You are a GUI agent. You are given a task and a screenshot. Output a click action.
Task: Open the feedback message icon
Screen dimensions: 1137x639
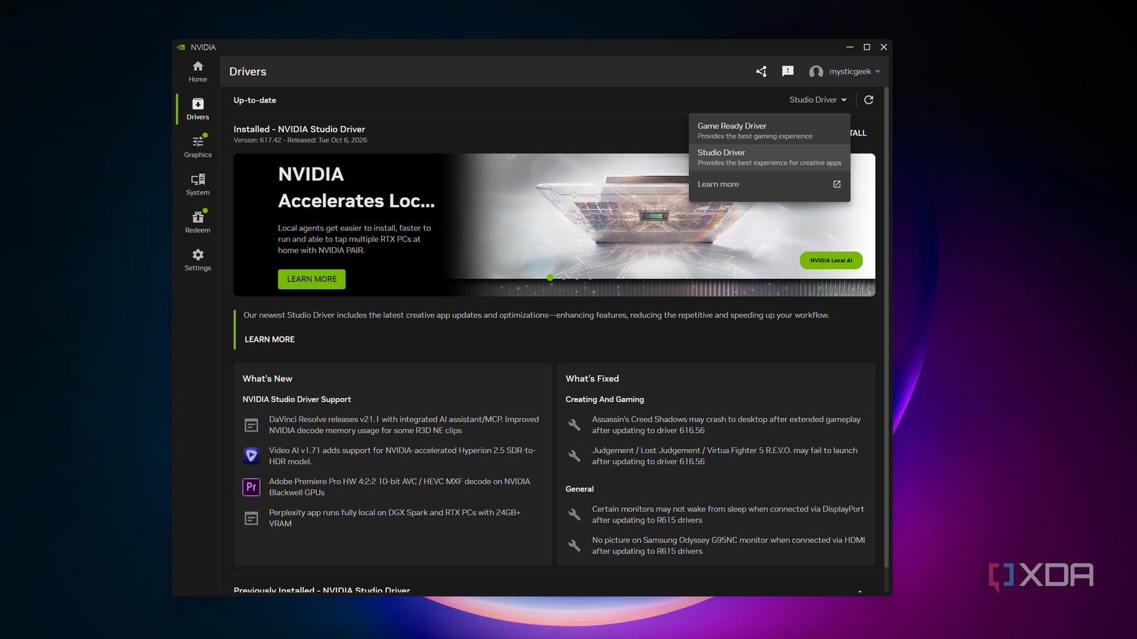(788, 71)
